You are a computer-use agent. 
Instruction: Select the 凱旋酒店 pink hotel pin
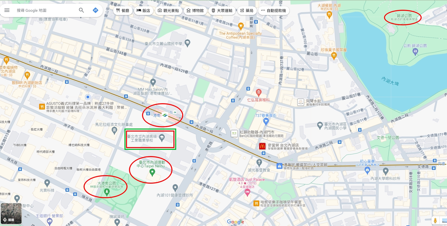[247, 192]
